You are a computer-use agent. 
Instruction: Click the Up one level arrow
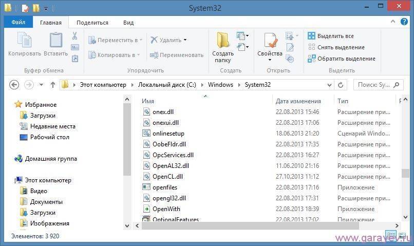pyautogui.click(x=53, y=85)
